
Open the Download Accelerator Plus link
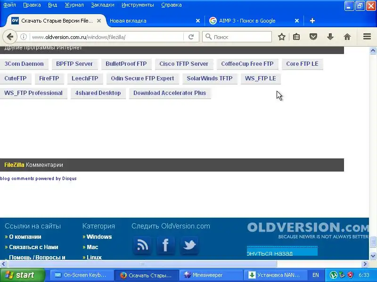pyautogui.click(x=170, y=93)
